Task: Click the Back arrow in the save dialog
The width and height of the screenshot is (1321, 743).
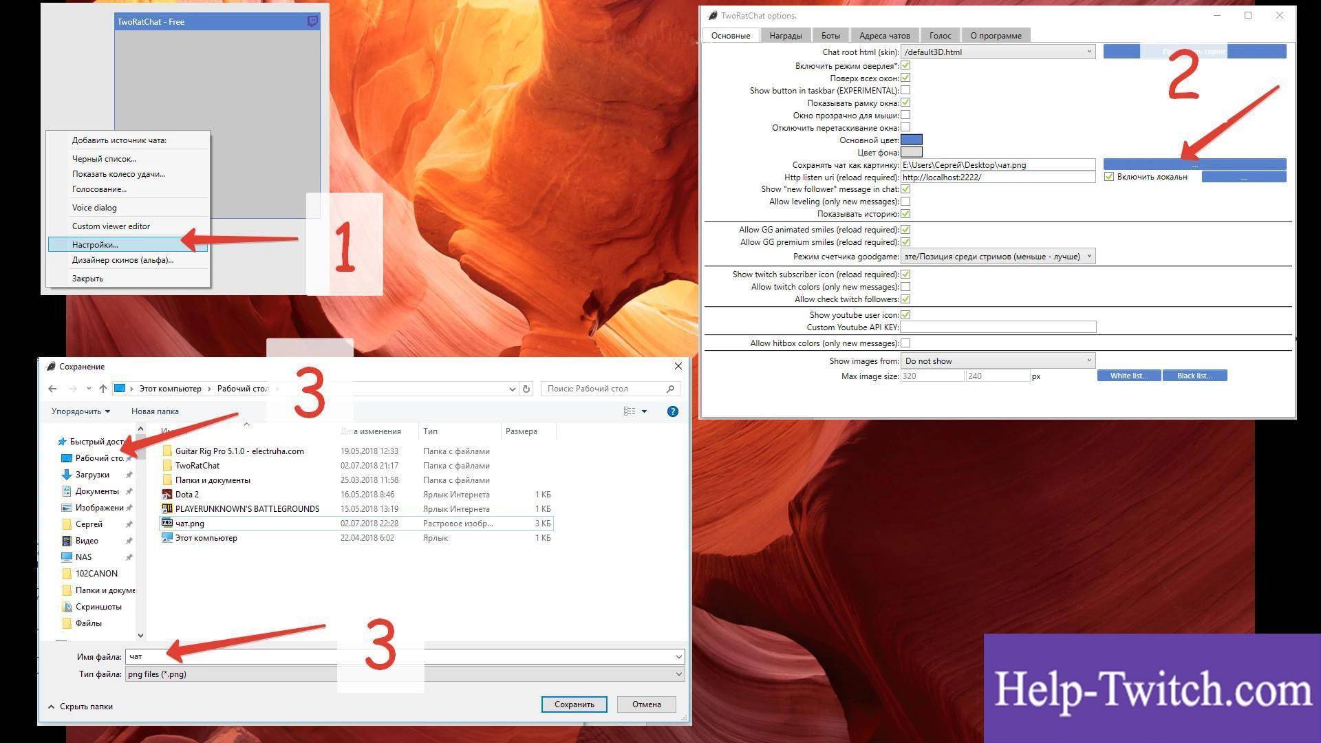Action: [52, 389]
